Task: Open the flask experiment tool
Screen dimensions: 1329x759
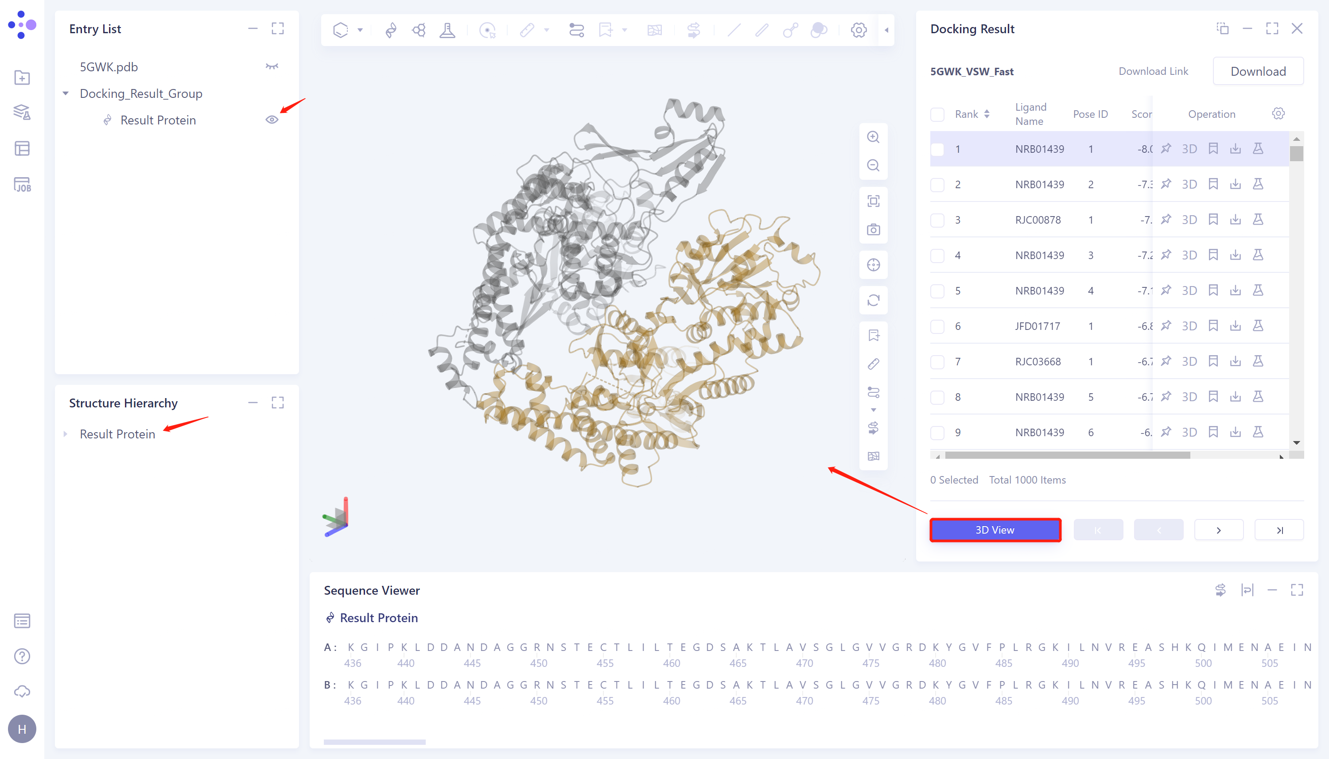Action: tap(447, 30)
